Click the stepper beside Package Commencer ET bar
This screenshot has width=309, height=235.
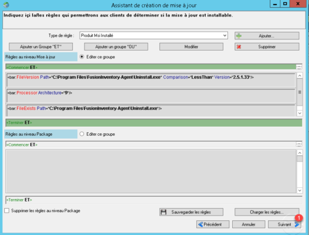299,145
